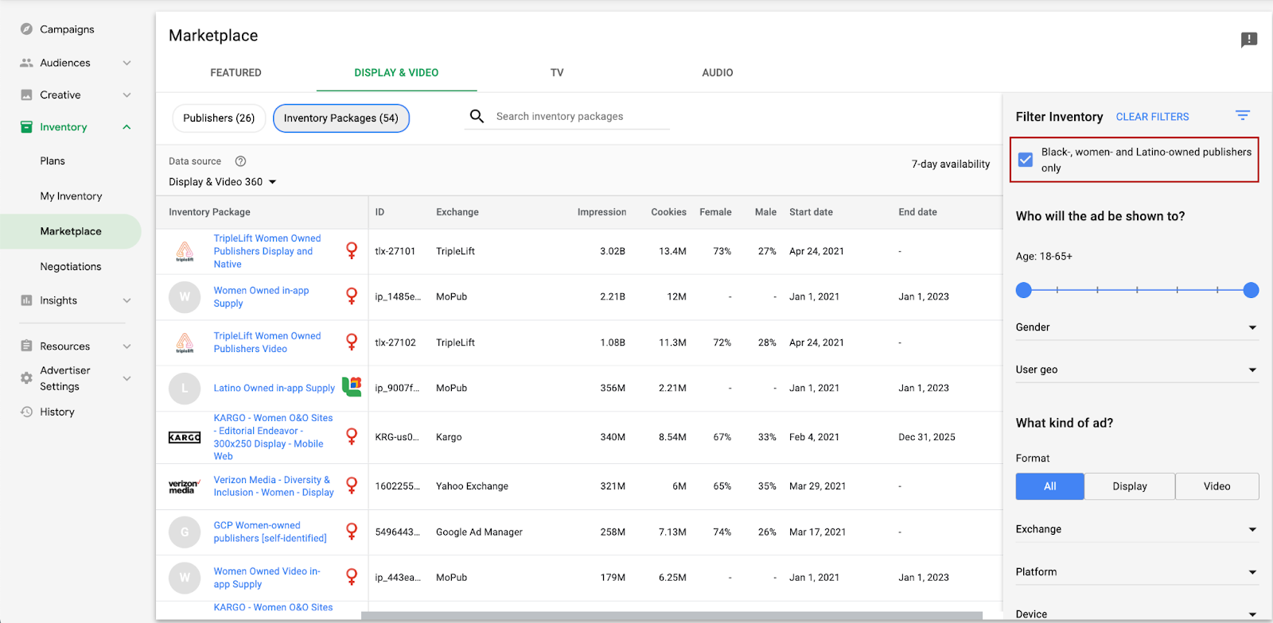
Task: Go to Negotiations in the sidebar
Action: coord(71,267)
